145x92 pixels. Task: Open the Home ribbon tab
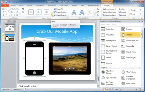tap(13, 5)
